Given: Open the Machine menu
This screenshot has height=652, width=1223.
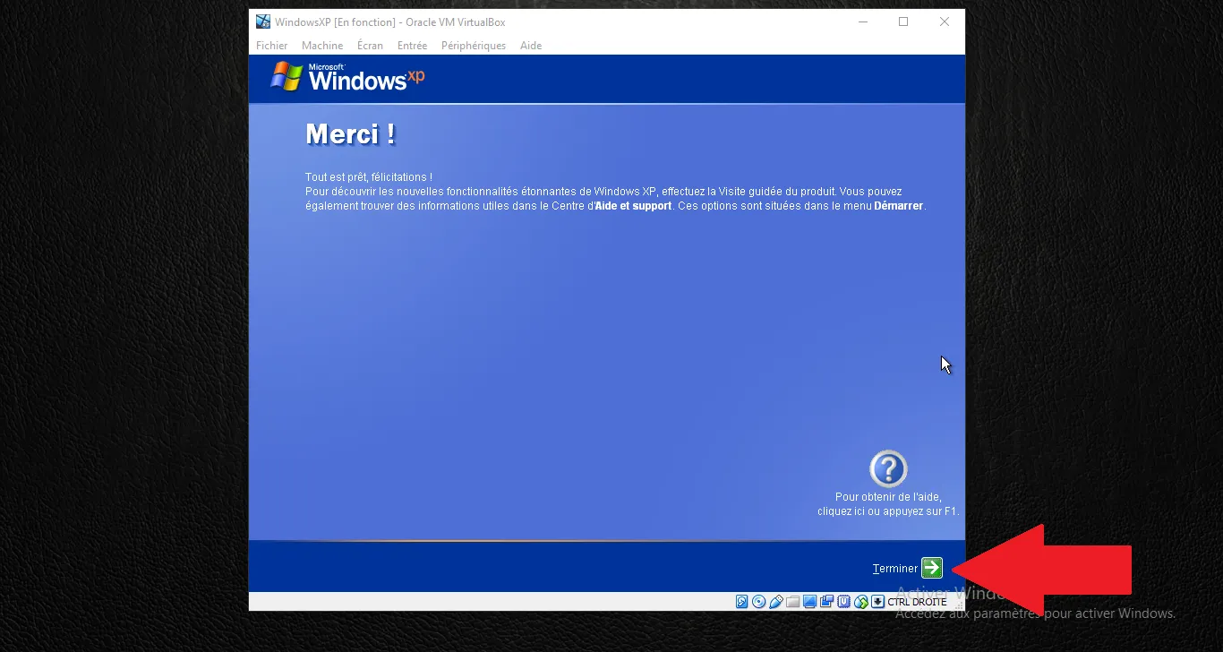Looking at the screenshot, I should coord(322,45).
